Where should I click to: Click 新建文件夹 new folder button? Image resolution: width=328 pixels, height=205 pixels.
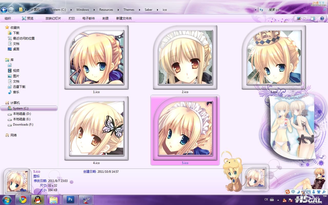tap(124, 18)
